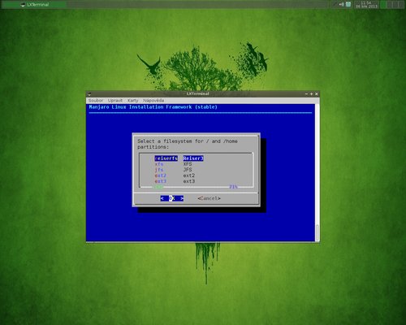Open the window menu icon in LXTerminal titlebar
This screenshot has width=406, height=325.
pyautogui.click(x=89, y=94)
